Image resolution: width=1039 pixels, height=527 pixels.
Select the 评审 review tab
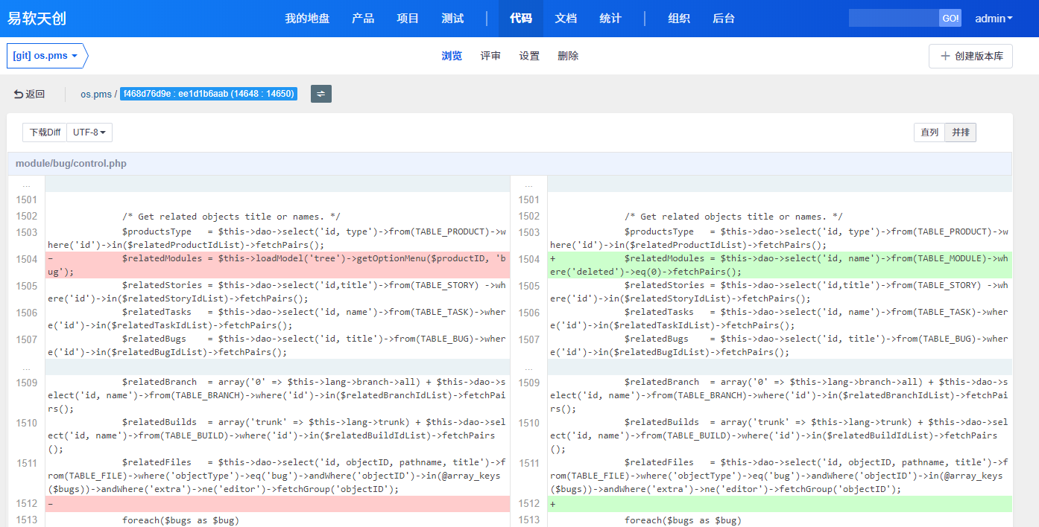click(x=490, y=56)
